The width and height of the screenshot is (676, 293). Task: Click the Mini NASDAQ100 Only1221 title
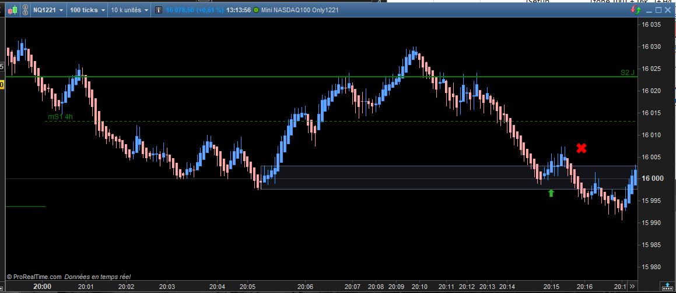point(300,10)
